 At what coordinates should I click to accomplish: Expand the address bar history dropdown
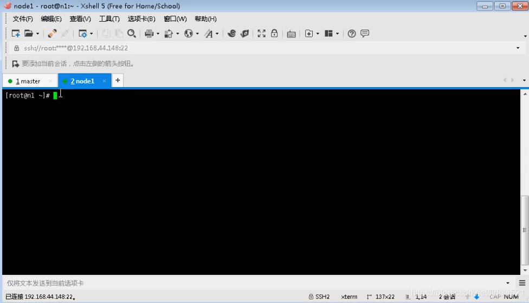[518, 48]
